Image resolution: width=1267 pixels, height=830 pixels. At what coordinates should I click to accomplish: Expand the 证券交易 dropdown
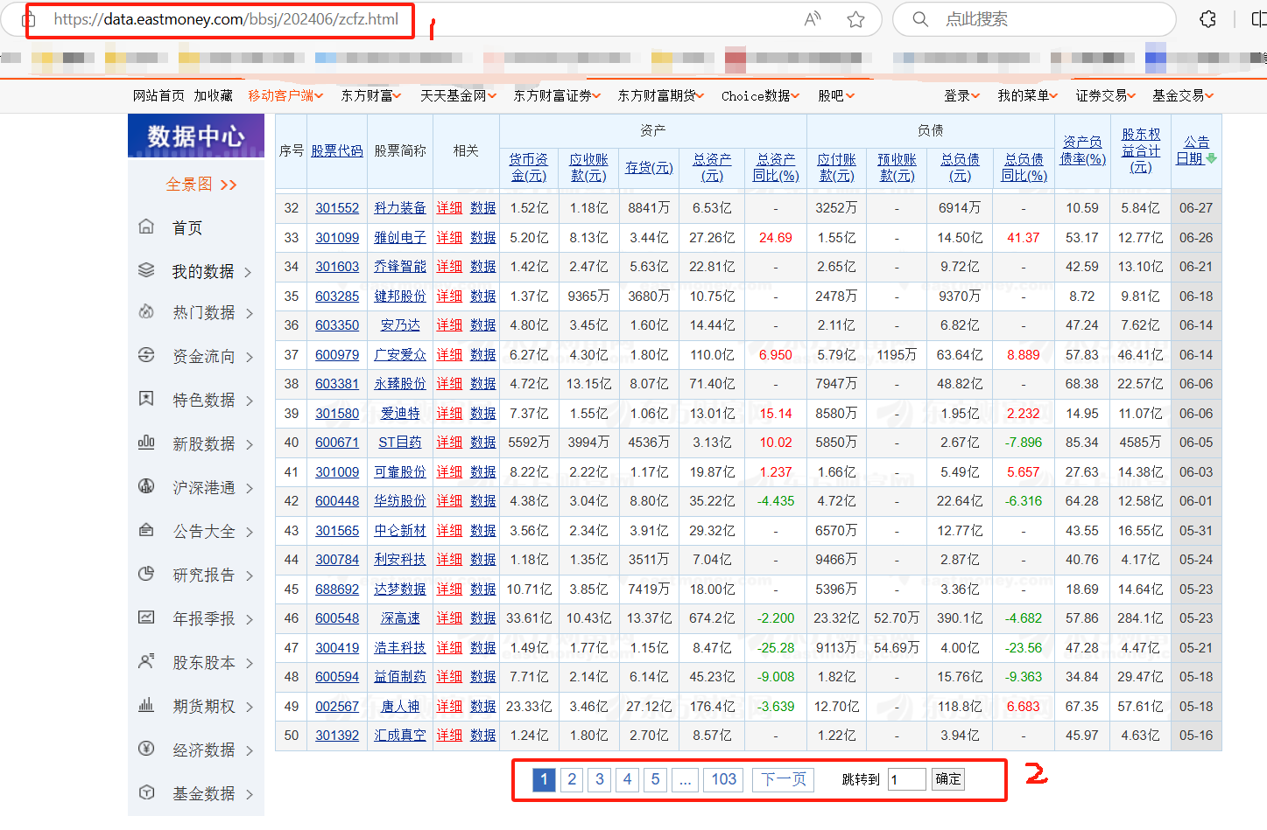tap(1106, 95)
